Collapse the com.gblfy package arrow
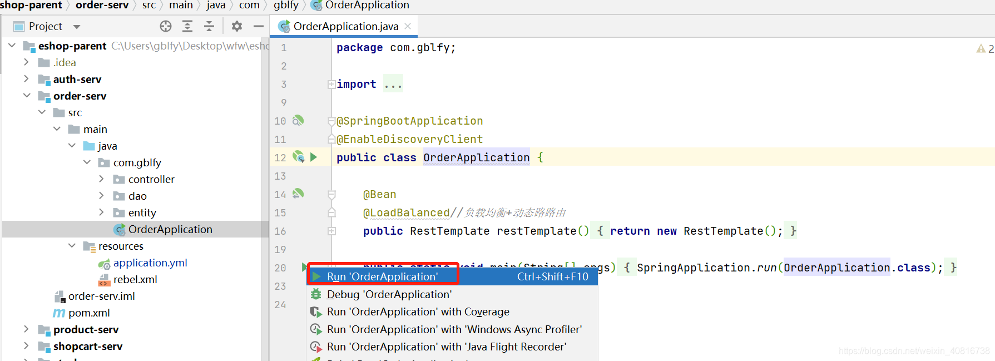 pos(87,162)
